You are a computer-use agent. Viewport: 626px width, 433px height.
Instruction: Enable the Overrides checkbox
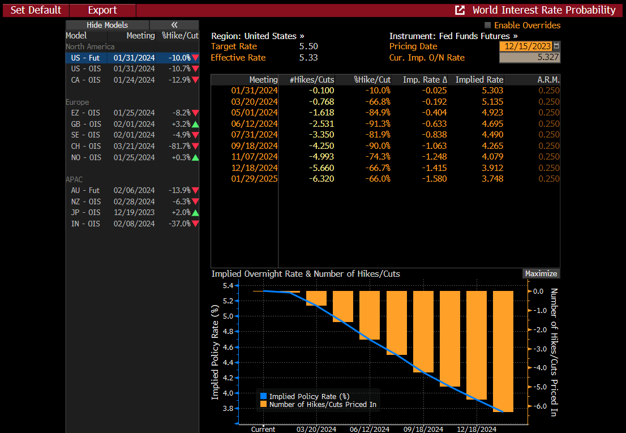click(x=488, y=25)
